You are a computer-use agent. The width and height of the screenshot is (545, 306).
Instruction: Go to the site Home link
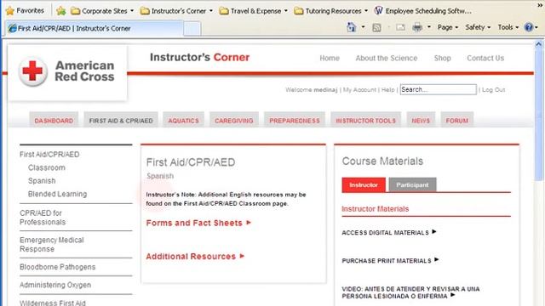[x=330, y=59]
